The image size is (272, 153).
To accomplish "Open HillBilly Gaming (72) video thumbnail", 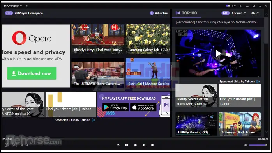I will tap(196, 124).
